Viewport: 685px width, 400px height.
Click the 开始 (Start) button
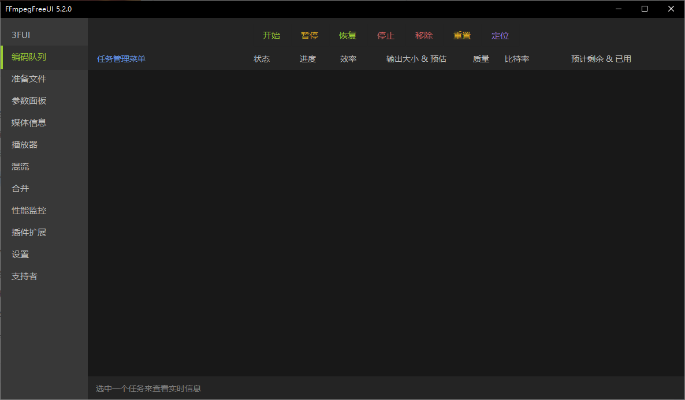pos(271,36)
